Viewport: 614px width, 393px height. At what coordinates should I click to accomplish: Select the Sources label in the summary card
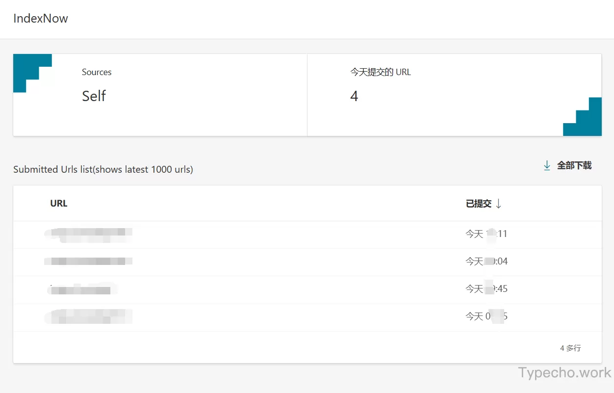coord(97,72)
